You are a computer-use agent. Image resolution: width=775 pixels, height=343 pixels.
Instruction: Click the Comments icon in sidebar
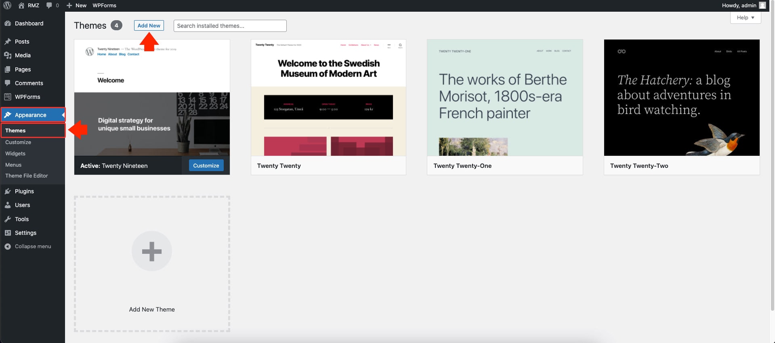pos(8,83)
